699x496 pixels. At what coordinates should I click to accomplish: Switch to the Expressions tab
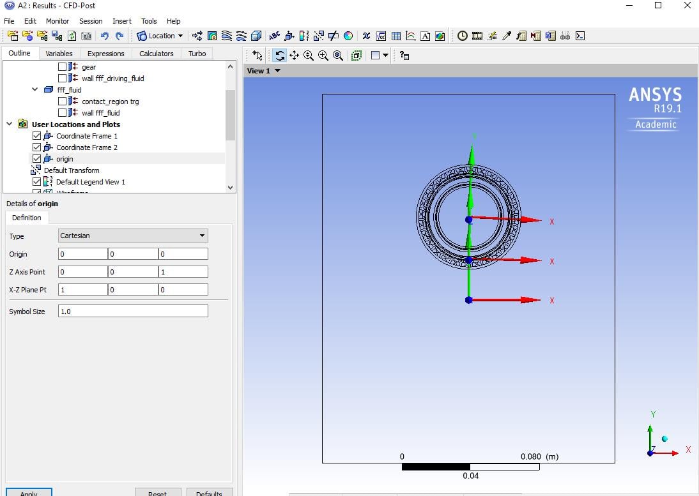tap(105, 54)
